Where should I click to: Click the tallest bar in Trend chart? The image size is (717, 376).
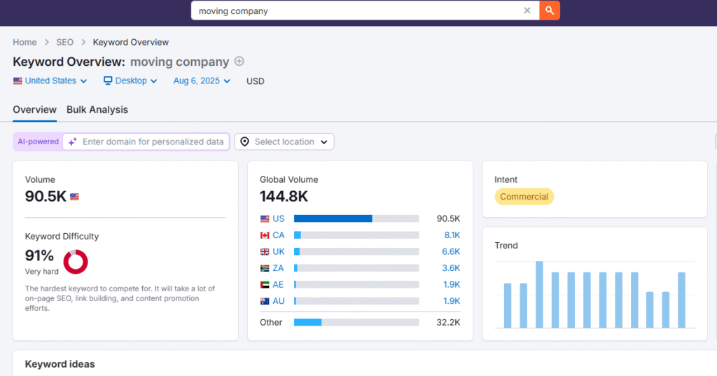pyautogui.click(x=539, y=294)
